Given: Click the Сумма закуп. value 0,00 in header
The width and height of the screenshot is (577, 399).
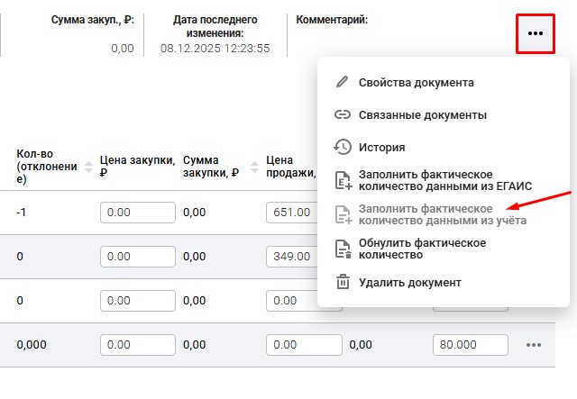Looking at the screenshot, I should (123, 48).
